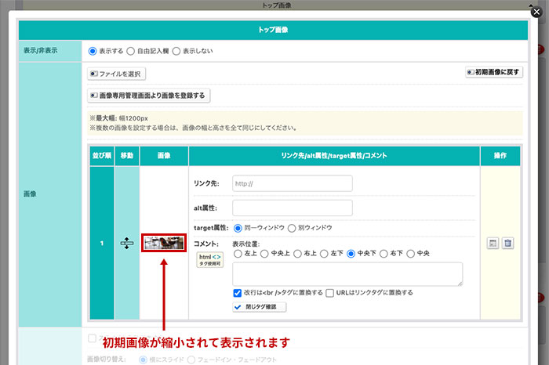
Task: Uncheck 改行は<br />タグに置換する checkbox
Action: (x=238, y=292)
